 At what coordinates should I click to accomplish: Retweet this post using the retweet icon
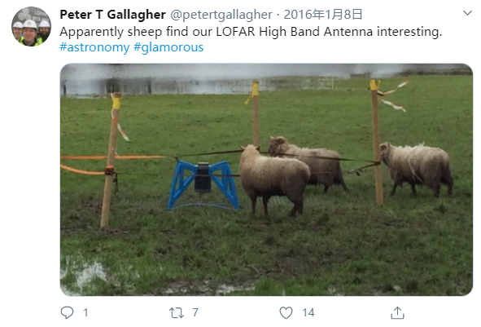(x=177, y=313)
